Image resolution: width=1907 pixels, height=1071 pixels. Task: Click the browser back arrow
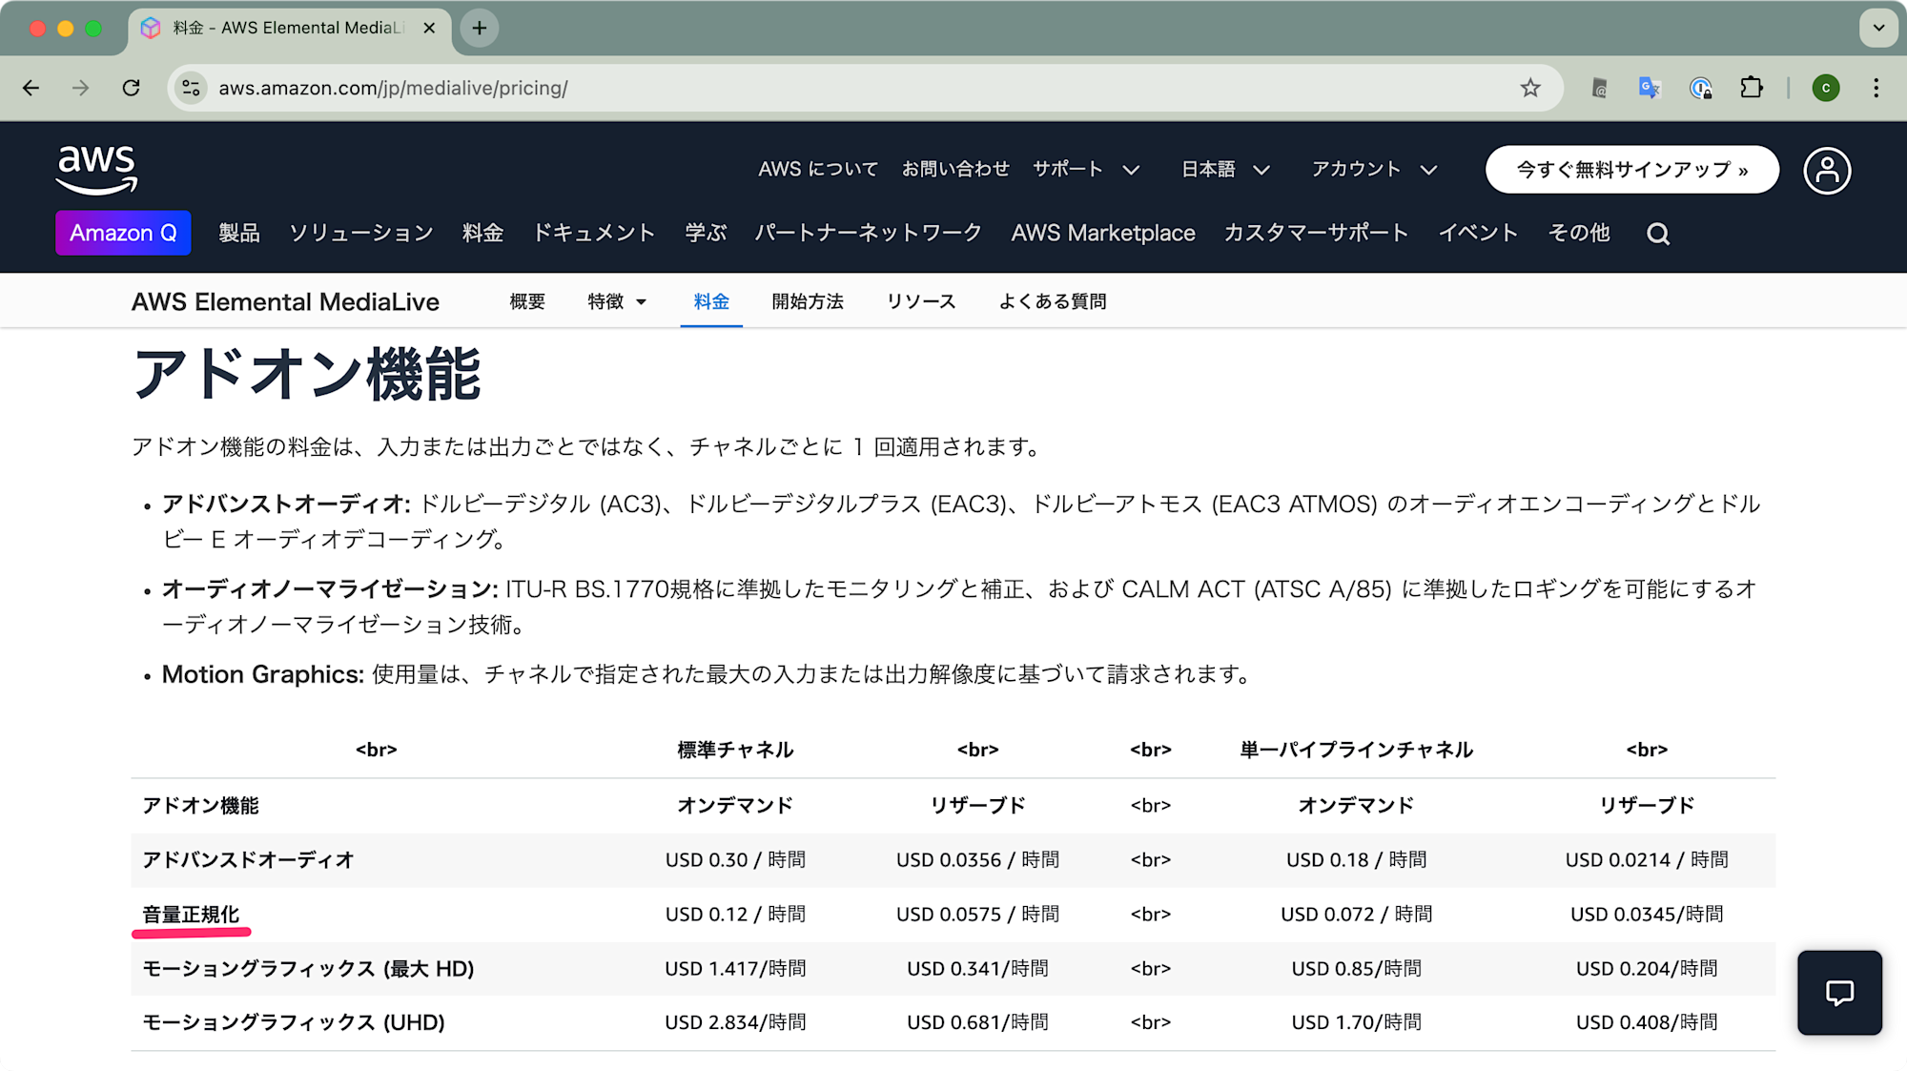31,88
